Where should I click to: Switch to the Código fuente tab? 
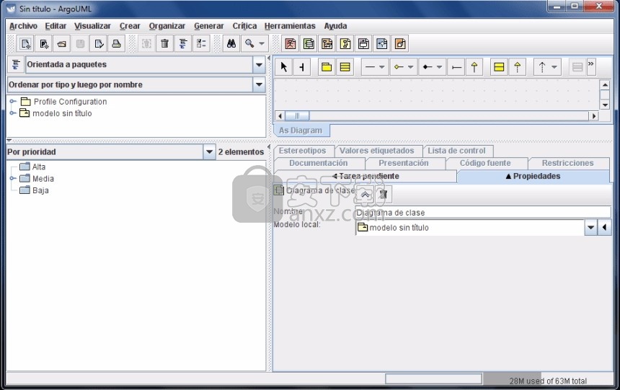pos(485,163)
